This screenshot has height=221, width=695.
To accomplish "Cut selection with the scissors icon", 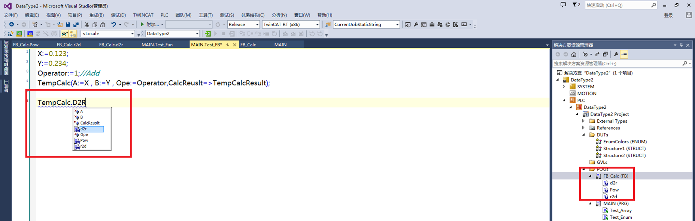I will point(87,24).
